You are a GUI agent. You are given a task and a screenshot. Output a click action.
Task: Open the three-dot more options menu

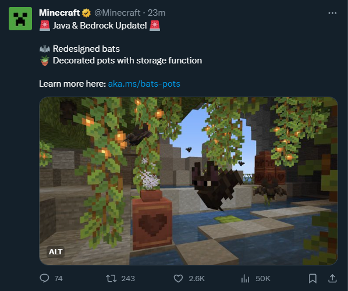[x=332, y=13]
